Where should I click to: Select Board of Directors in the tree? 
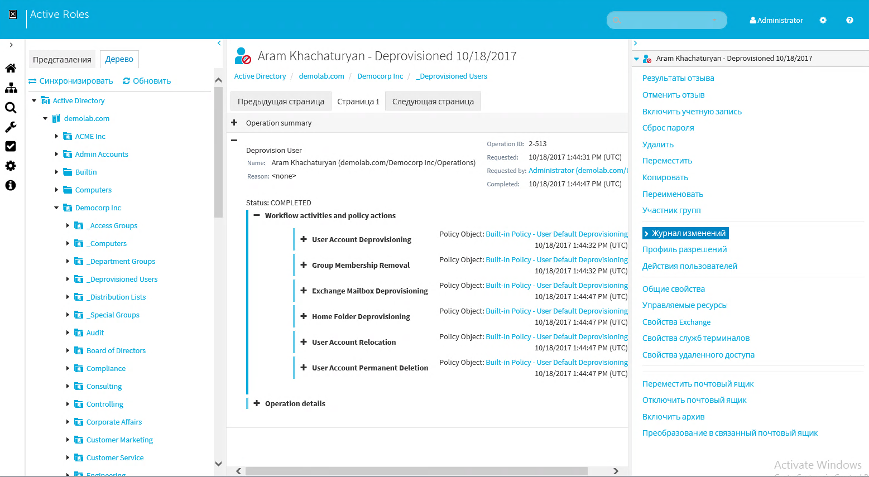click(116, 350)
